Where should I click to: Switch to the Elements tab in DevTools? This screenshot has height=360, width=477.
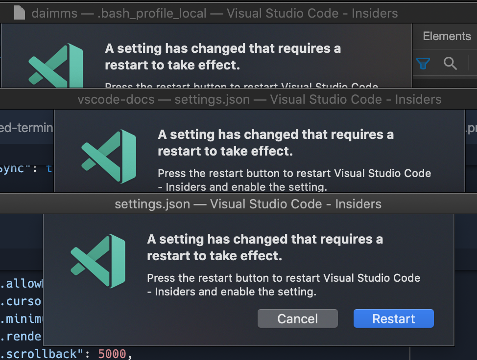[x=446, y=36]
